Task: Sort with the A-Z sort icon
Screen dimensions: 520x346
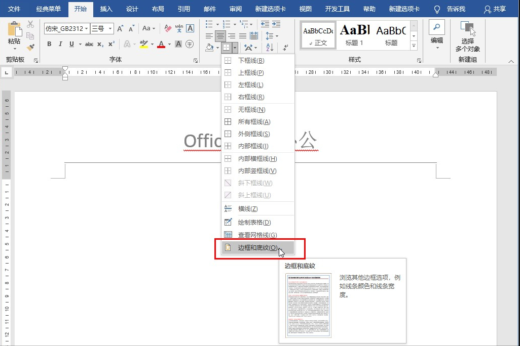Action: 270,48
